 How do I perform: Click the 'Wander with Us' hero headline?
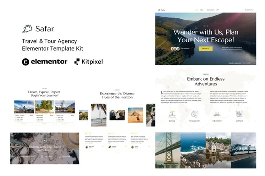tap(206, 36)
